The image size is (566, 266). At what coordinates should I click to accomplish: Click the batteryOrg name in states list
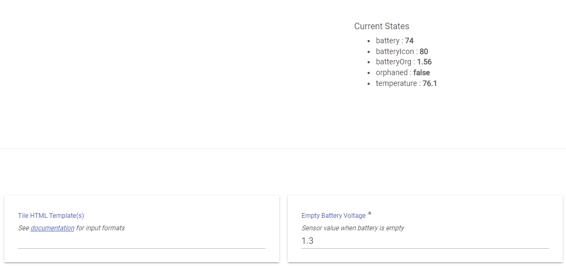coord(393,62)
